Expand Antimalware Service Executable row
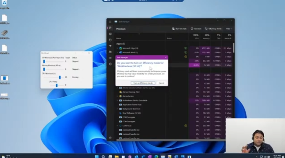 117,101
